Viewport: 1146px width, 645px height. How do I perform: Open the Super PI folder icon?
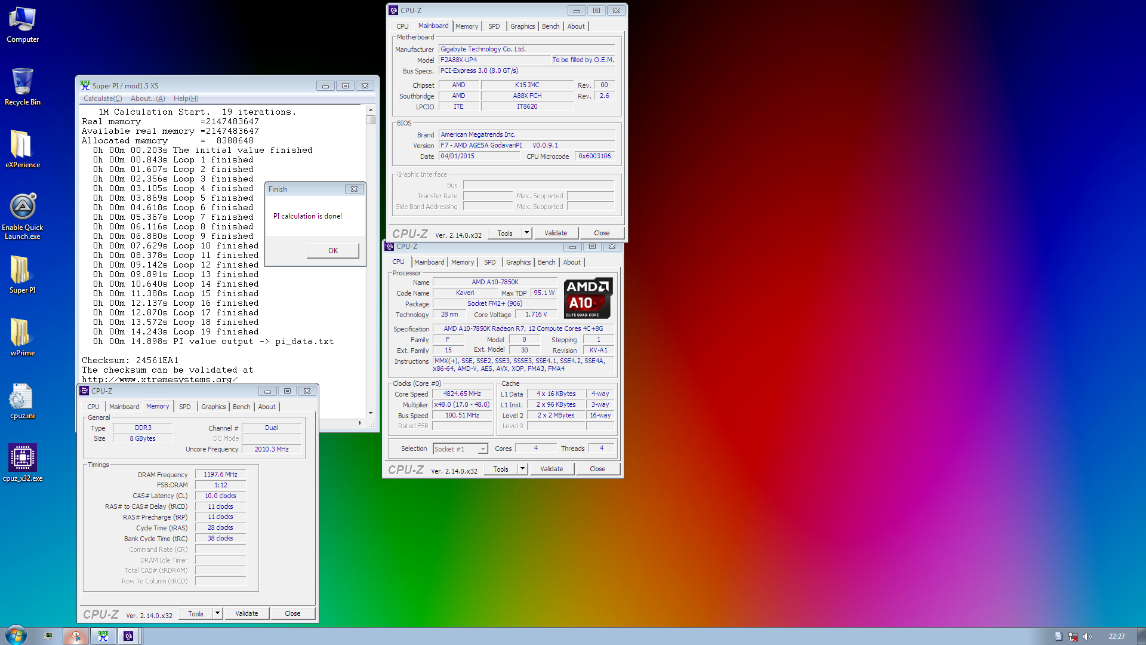(x=23, y=275)
